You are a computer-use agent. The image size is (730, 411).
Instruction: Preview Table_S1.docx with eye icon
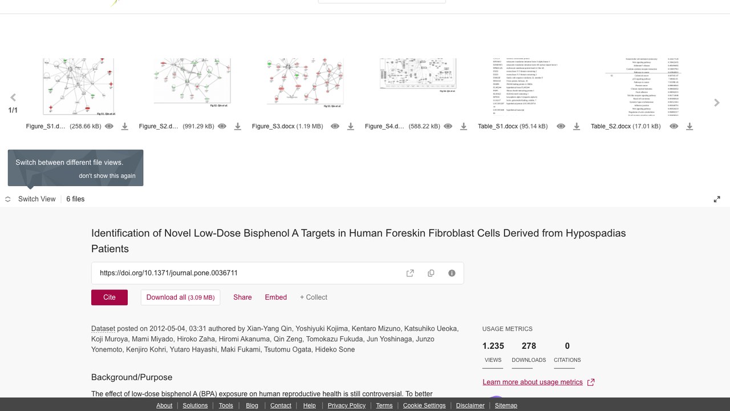[x=561, y=126]
